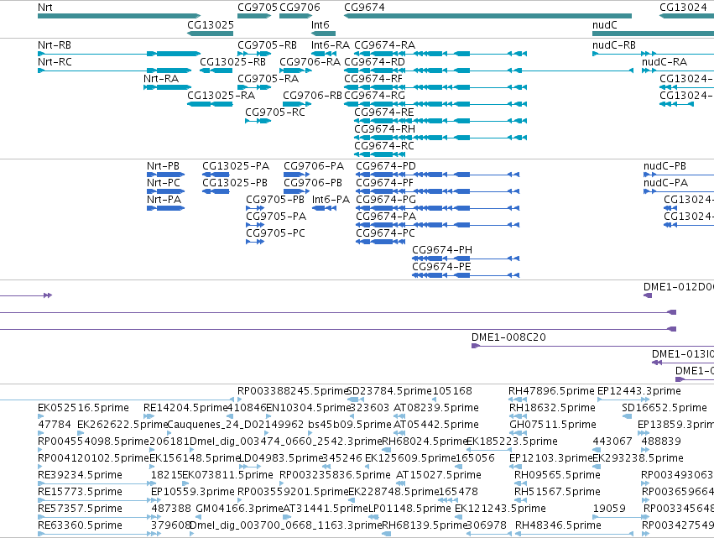This screenshot has width=714, height=538.
Task: Select transcript Int6-RA
Action: click(331, 45)
